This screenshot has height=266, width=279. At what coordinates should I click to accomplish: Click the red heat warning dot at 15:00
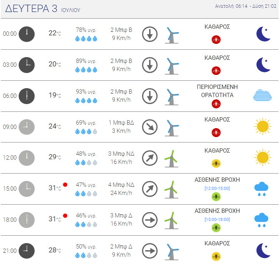point(65,184)
